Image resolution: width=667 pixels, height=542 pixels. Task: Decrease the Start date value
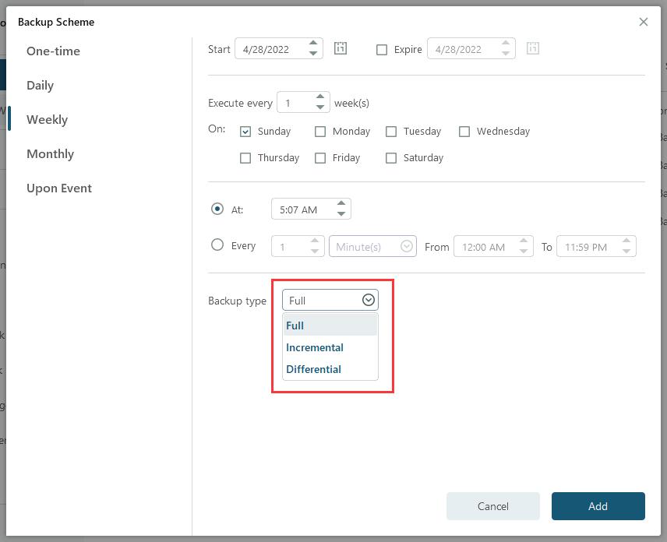(x=313, y=54)
